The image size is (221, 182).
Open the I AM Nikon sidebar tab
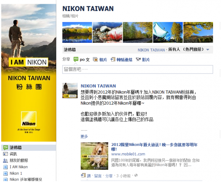[x=19, y=167]
